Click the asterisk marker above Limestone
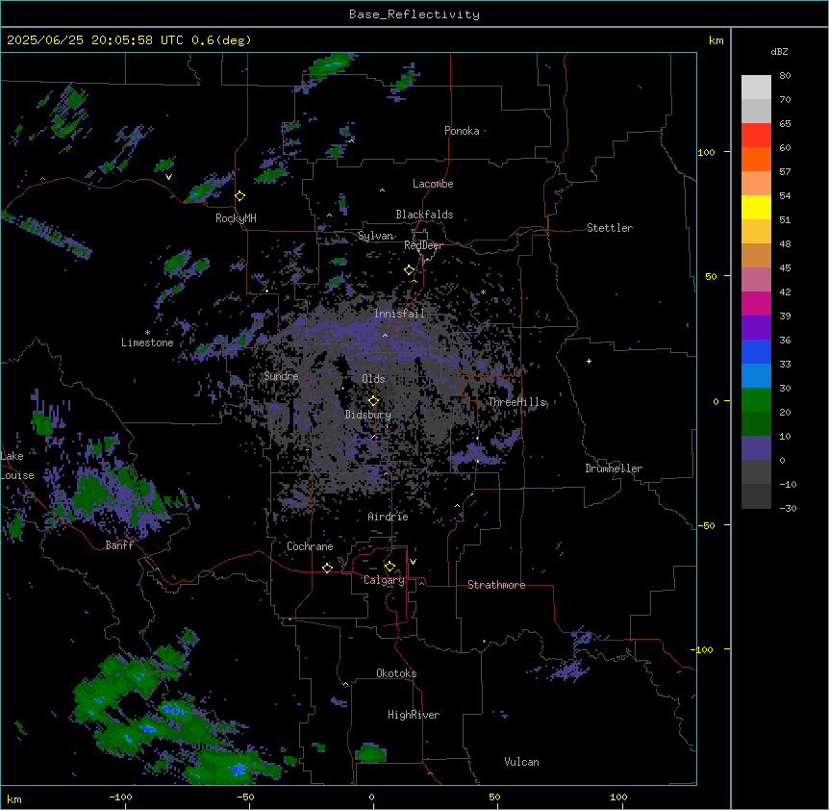Image resolution: width=829 pixels, height=810 pixels. click(x=147, y=333)
